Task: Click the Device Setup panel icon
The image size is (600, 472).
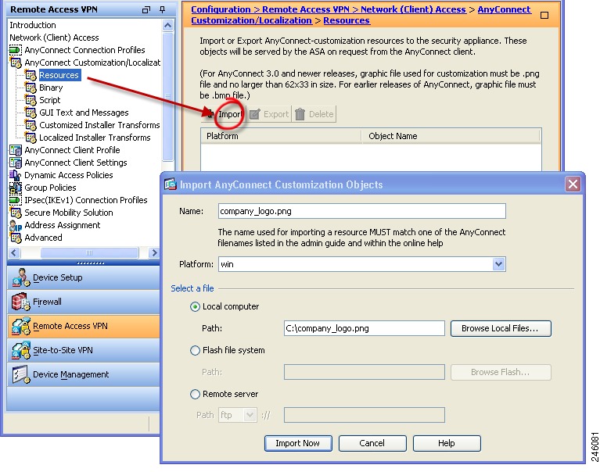Action: tap(20, 278)
